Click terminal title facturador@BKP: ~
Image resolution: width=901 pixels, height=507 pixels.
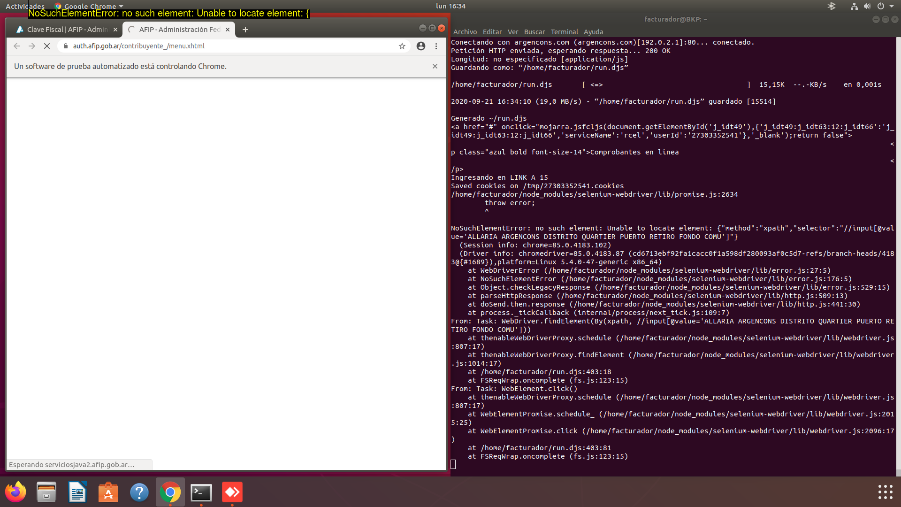(x=675, y=19)
